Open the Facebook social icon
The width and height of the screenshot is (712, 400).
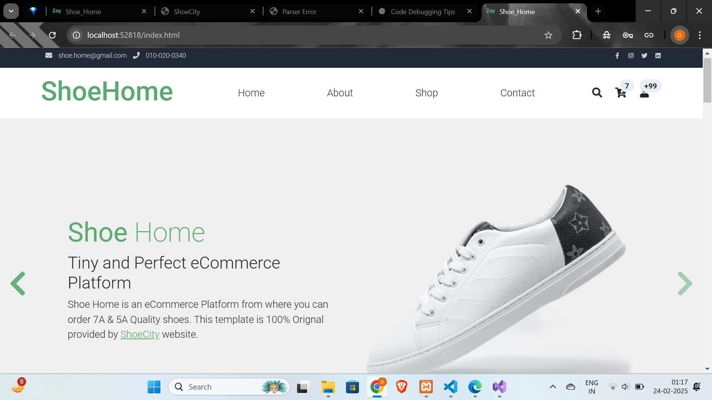coord(617,56)
